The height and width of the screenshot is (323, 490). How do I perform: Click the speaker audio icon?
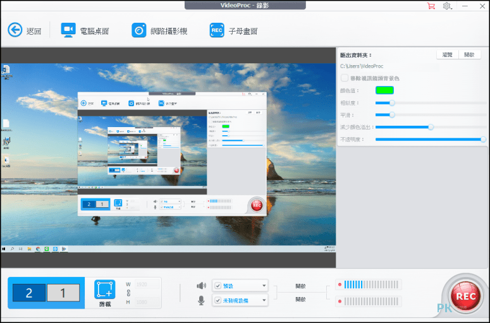pos(201,286)
